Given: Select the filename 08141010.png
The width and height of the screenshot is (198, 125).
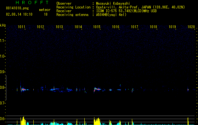Looking at the screenshot, I should [x=17, y=8].
